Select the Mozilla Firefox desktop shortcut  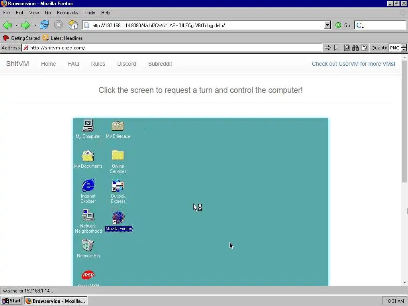click(119, 221)
